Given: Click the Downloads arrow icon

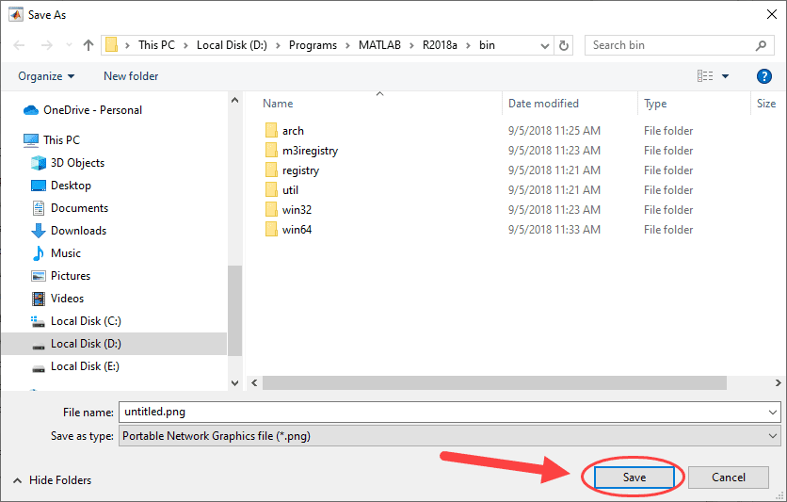Looking at the screenshot, I should (x=39, y=231).
